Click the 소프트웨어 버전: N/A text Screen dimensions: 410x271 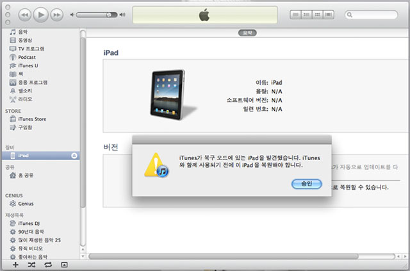[254, 100]
